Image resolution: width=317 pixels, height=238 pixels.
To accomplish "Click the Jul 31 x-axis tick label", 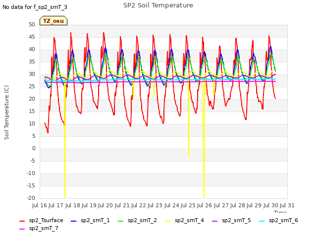I will [x=287, y=205].
